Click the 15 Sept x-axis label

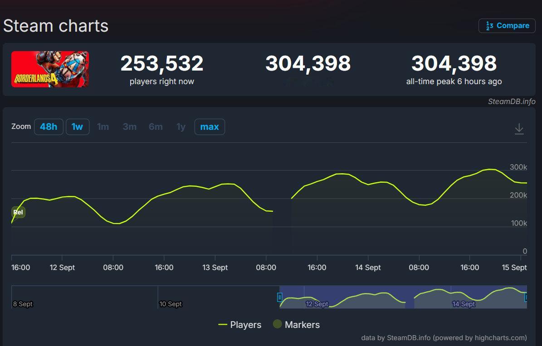coord(514,267)
